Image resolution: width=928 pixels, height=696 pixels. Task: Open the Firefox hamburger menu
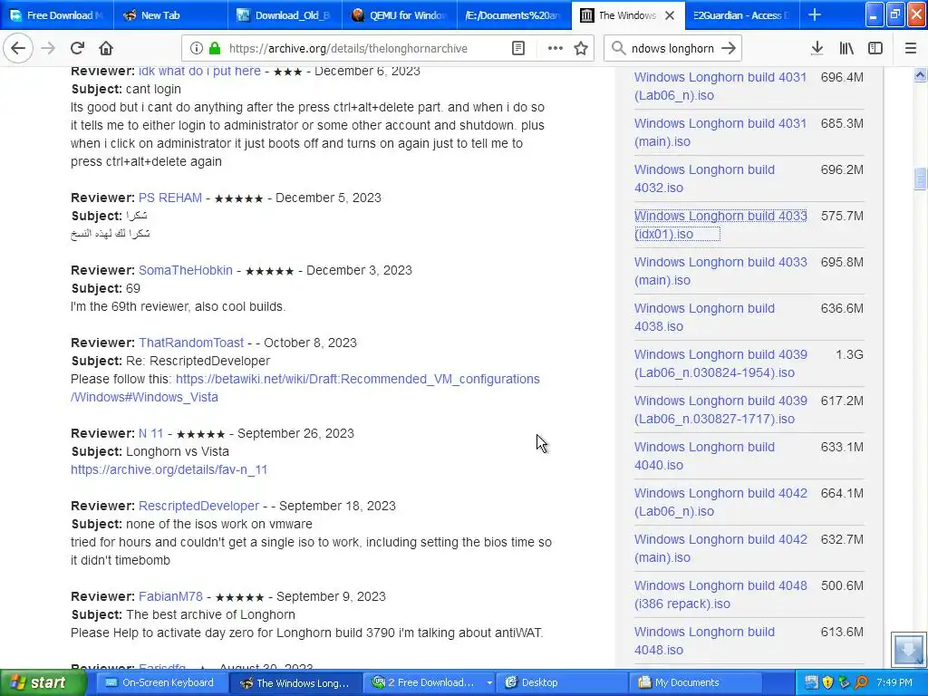click(911, 48)
